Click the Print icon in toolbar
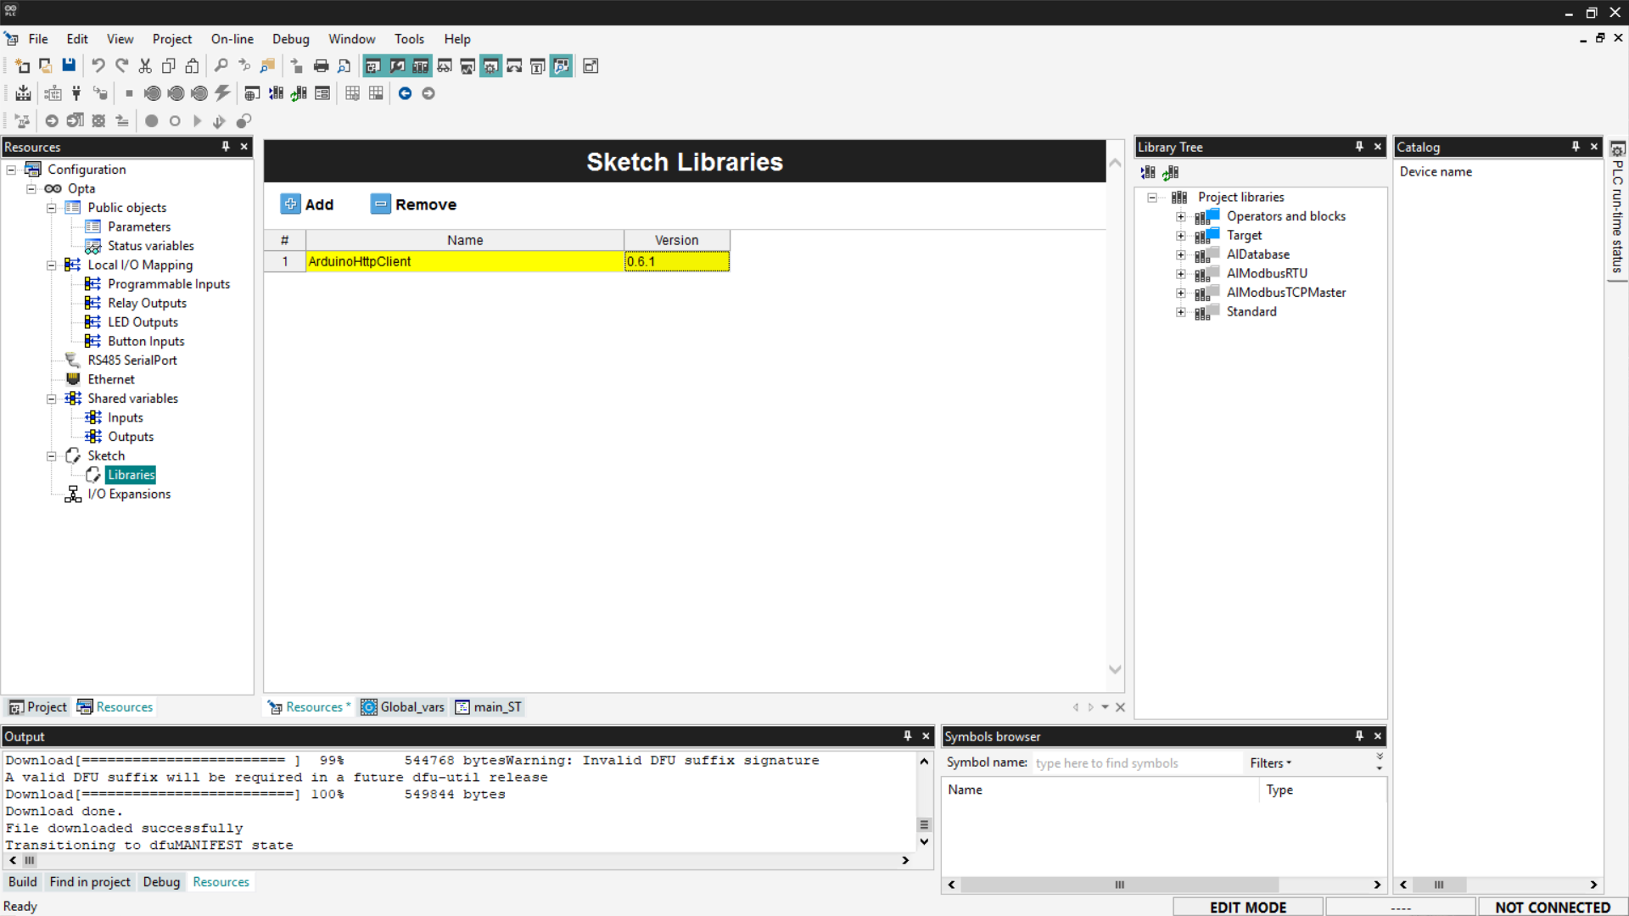The height and width of the screenshot is (916, 1629). point(321,65)
